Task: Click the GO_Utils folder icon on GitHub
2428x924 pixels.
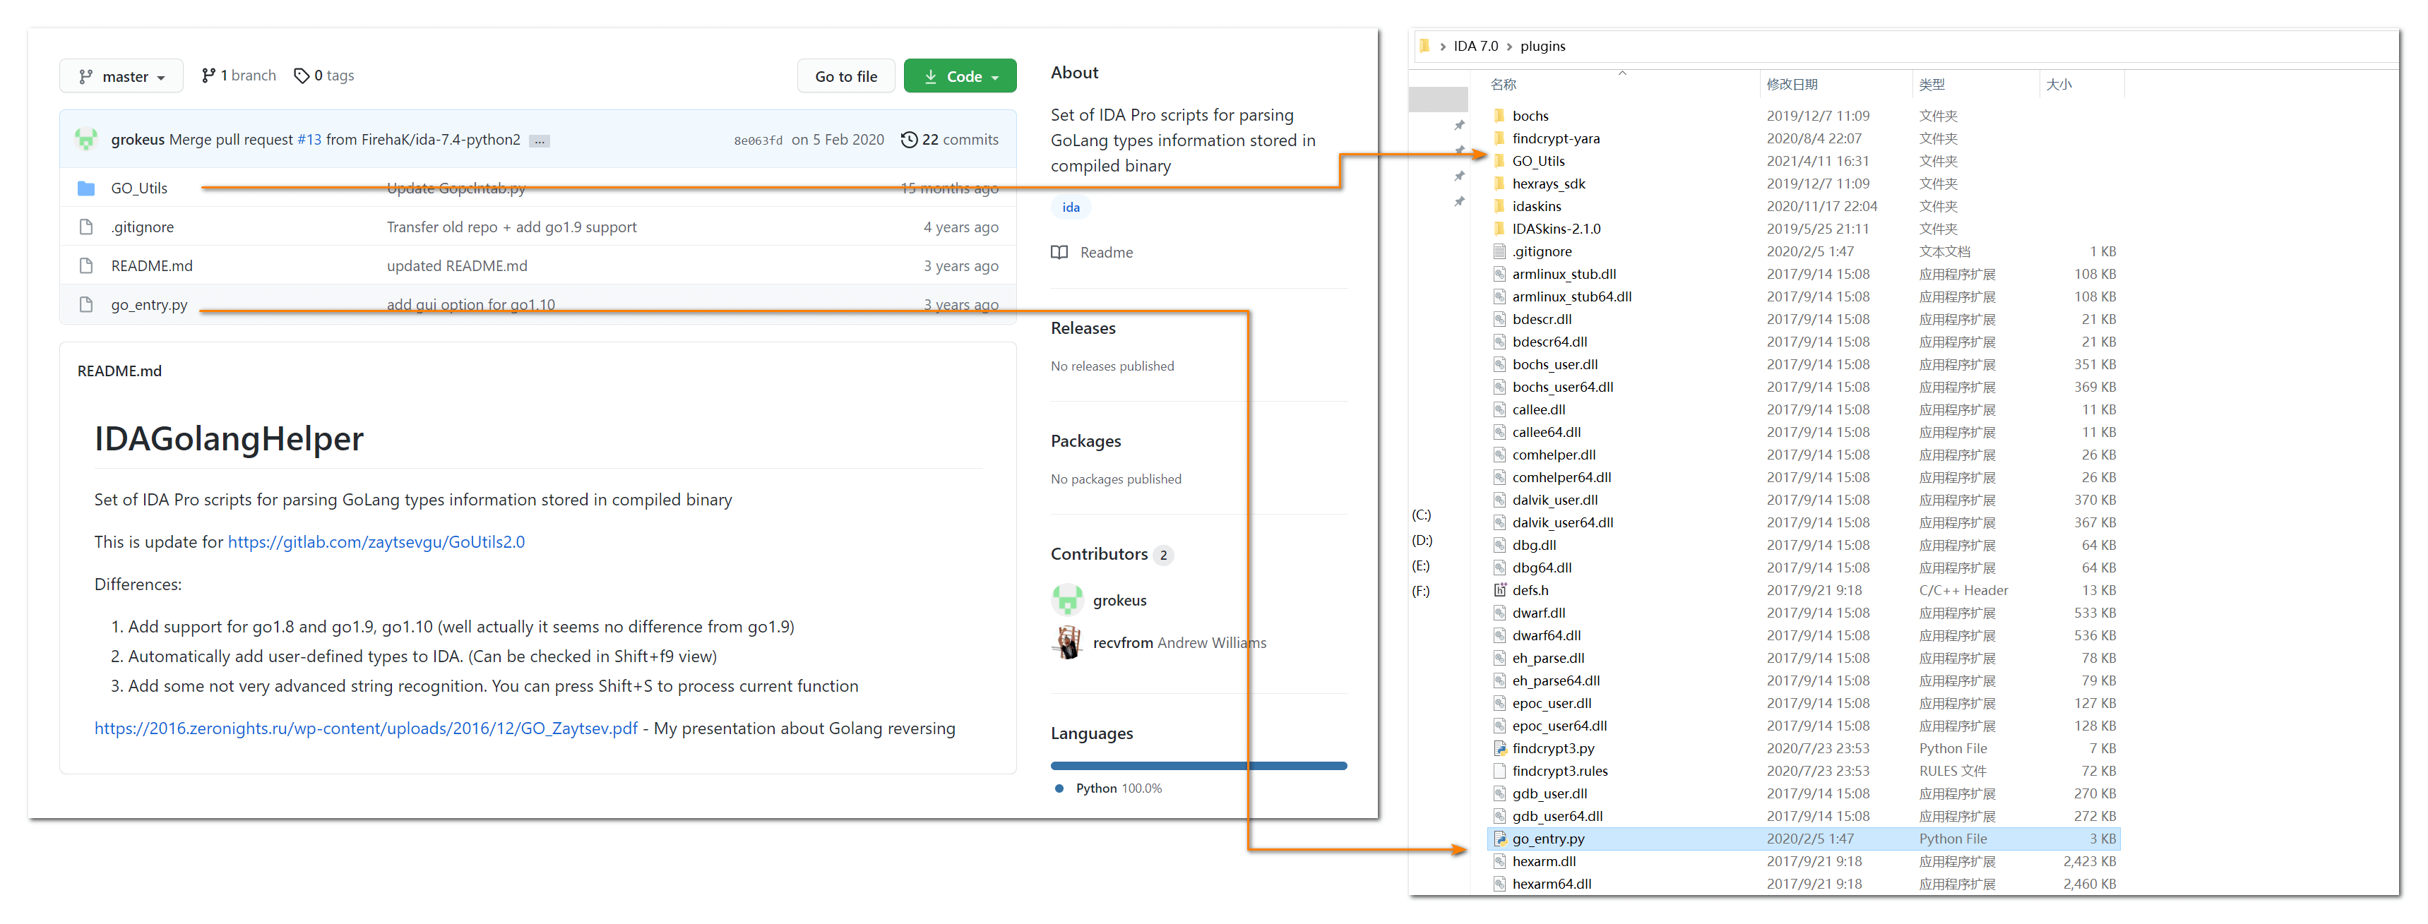Action: coord(85,188)
